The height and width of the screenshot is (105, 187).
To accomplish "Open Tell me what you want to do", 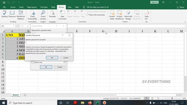I will point(98,7).
